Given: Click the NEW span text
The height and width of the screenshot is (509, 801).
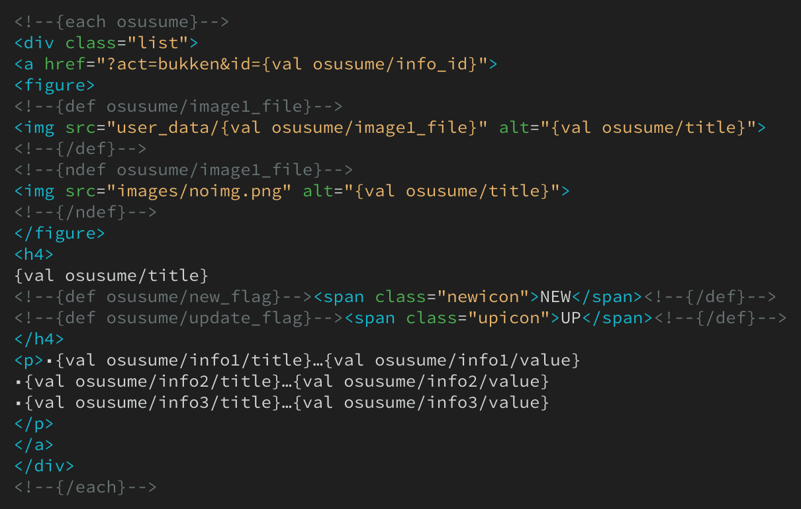Looking at the screenshot, I should pos(555,297).
